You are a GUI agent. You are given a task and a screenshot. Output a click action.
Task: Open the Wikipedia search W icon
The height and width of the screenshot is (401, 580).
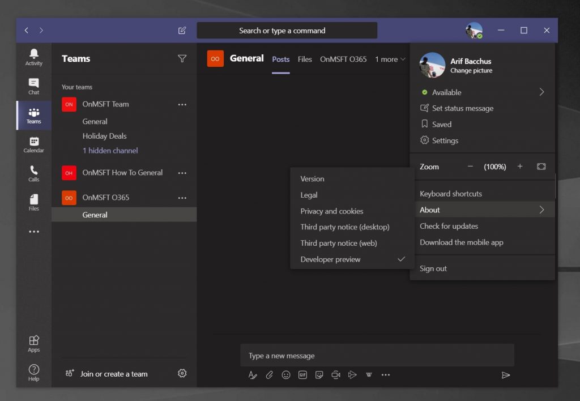(x=369, y=375)
